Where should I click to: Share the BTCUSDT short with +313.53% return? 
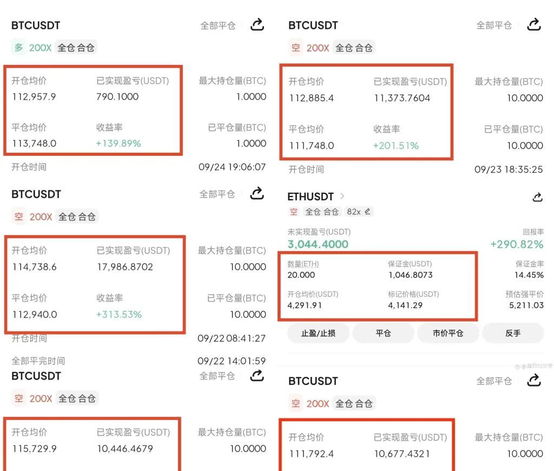click(257, 193)
